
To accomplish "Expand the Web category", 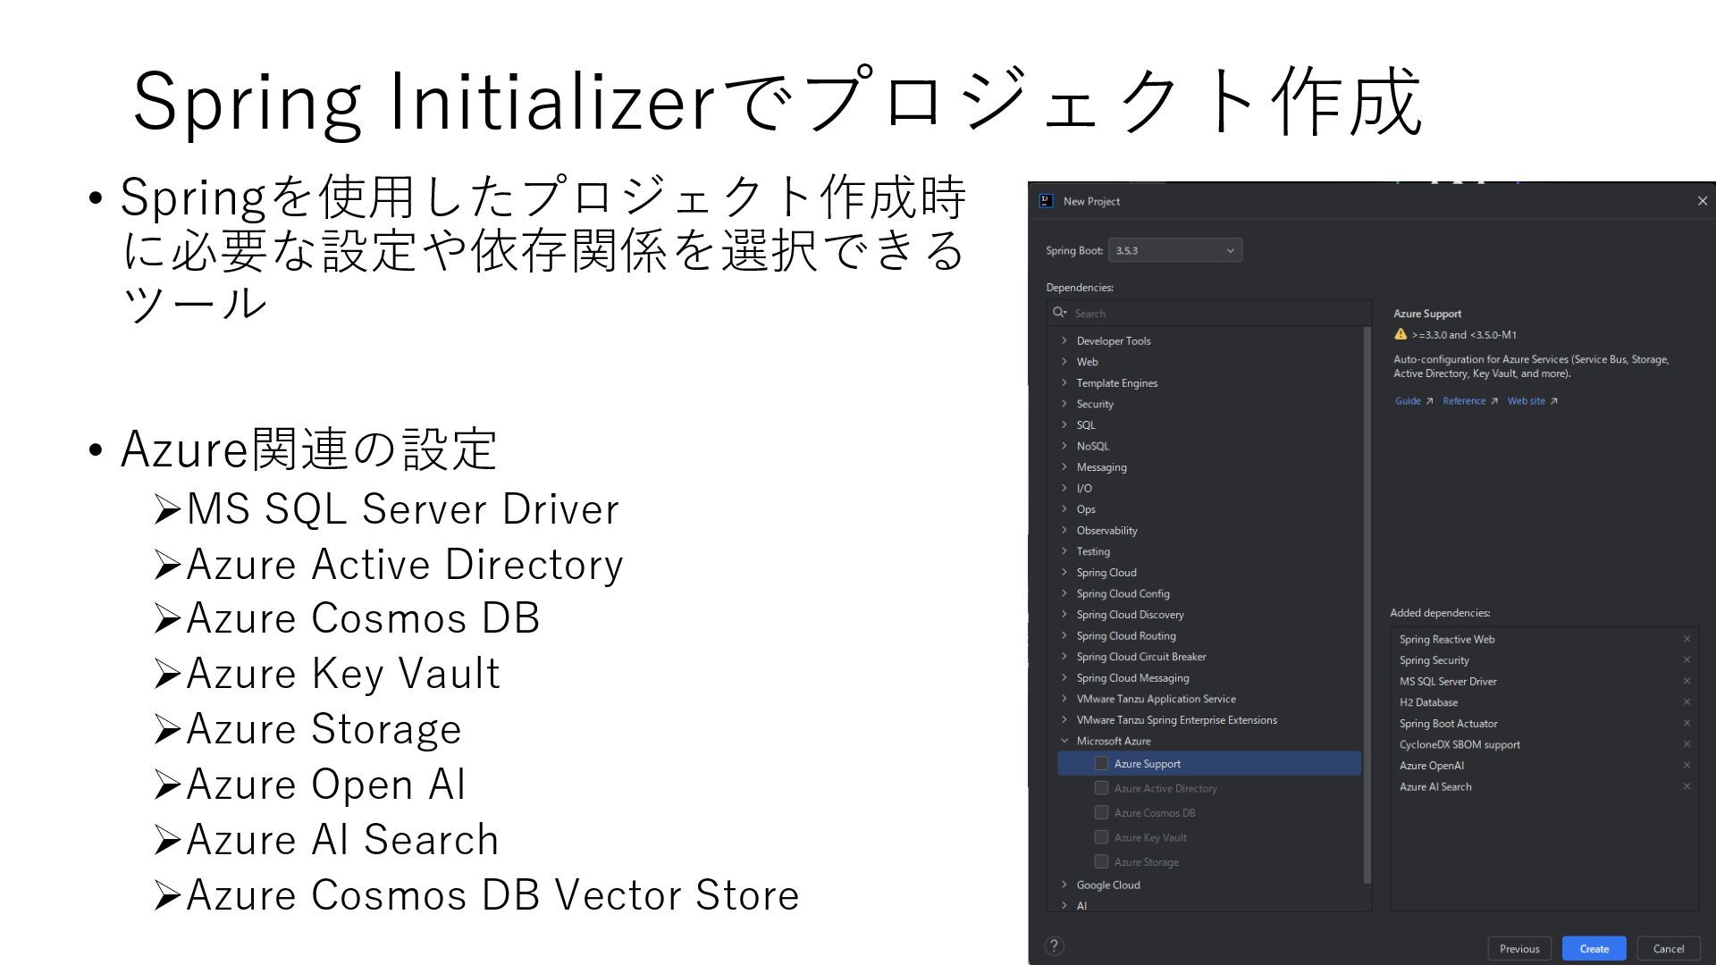I will click(x=1064, y=362).
